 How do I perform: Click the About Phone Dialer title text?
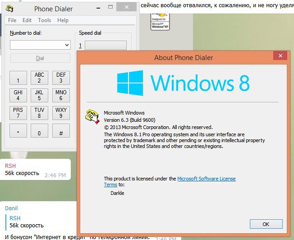point(184,58)
